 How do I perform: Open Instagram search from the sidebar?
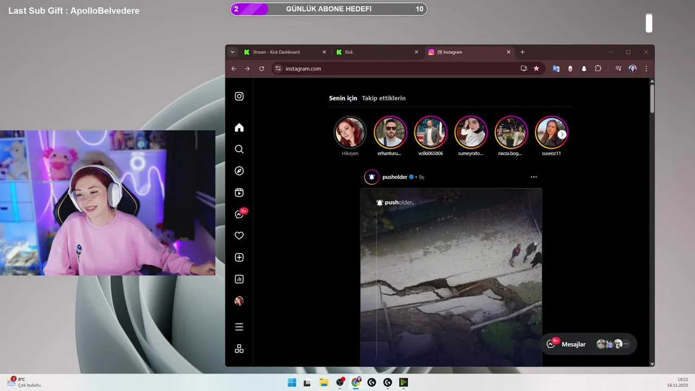pos(239,149)
